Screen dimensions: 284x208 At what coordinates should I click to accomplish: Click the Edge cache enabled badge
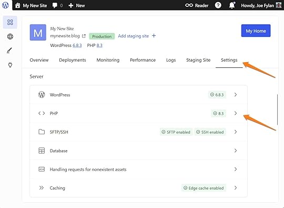[204, 188]
